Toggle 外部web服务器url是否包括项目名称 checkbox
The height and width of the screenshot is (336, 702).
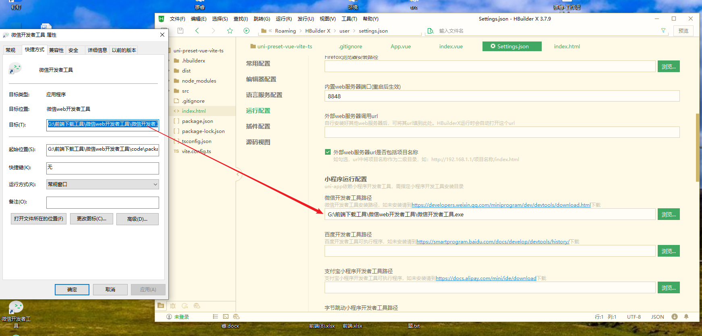(x=328, y=152)
